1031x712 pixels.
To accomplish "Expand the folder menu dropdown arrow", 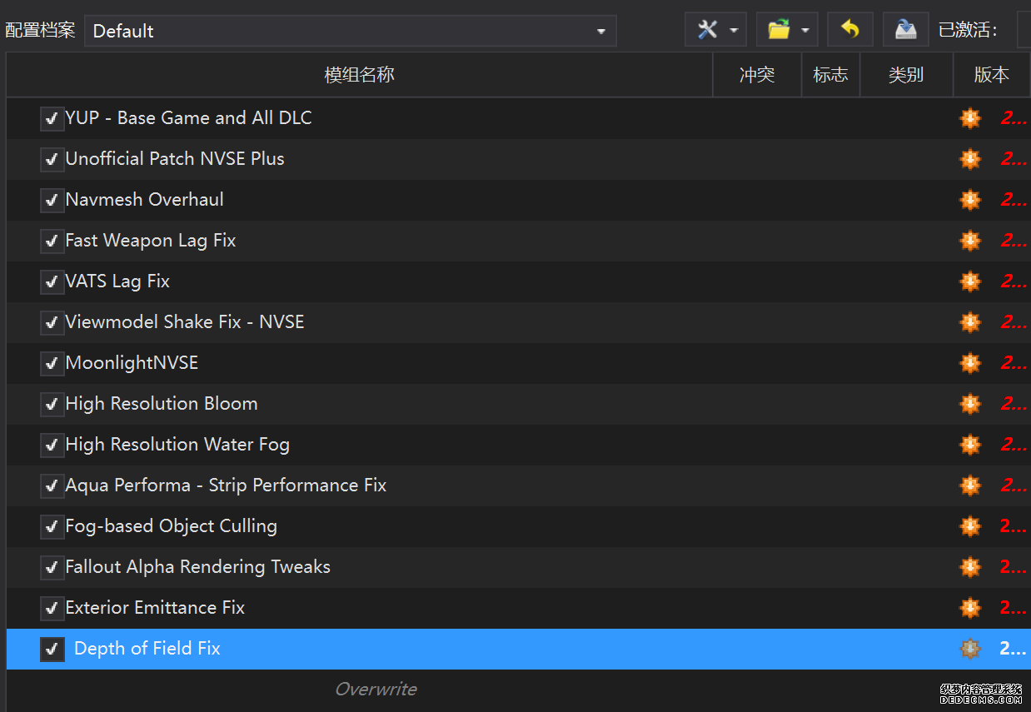I will point(805,31).
